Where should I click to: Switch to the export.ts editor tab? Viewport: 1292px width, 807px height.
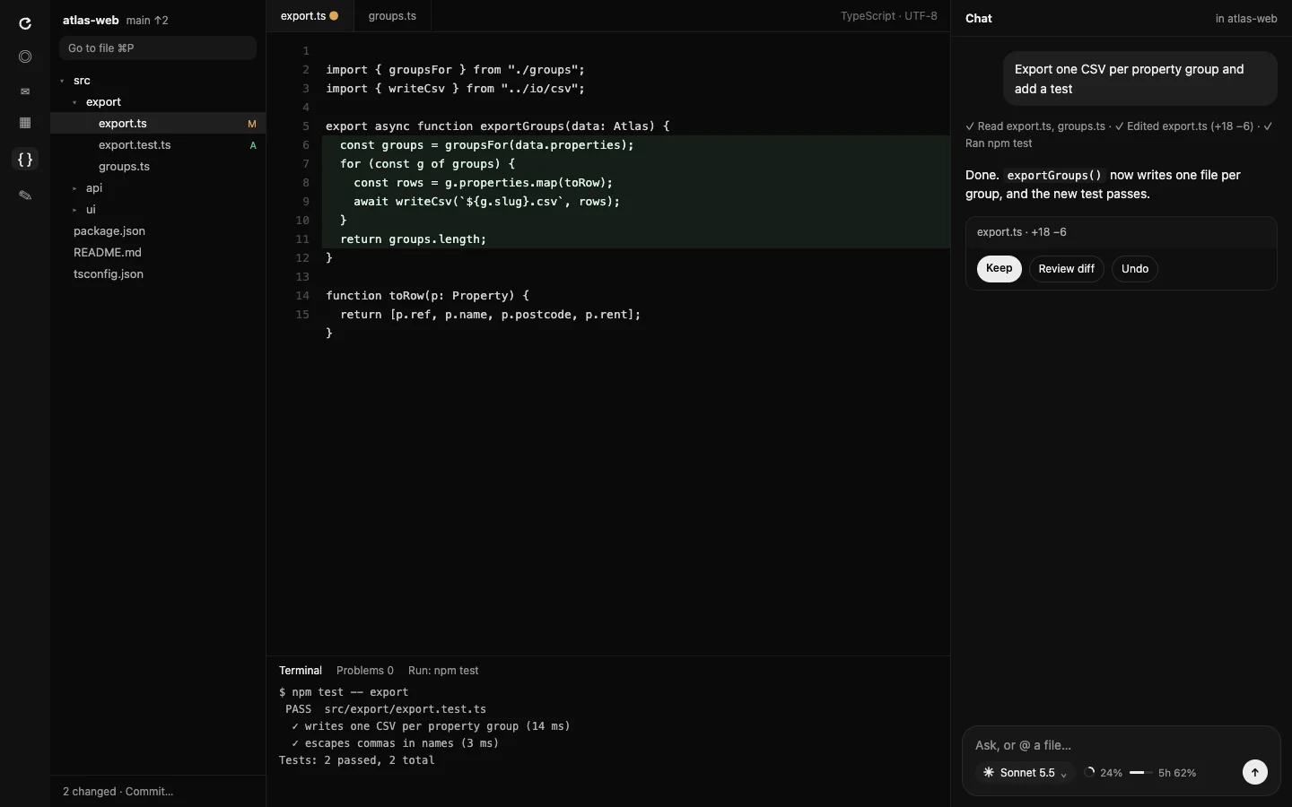pyautogui.click(x=310, y=16)
